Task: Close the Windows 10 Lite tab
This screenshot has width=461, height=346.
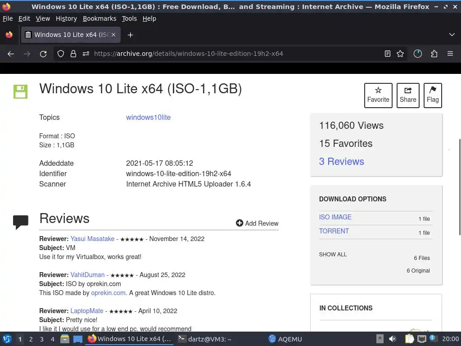Action: [x=113, y=35]
